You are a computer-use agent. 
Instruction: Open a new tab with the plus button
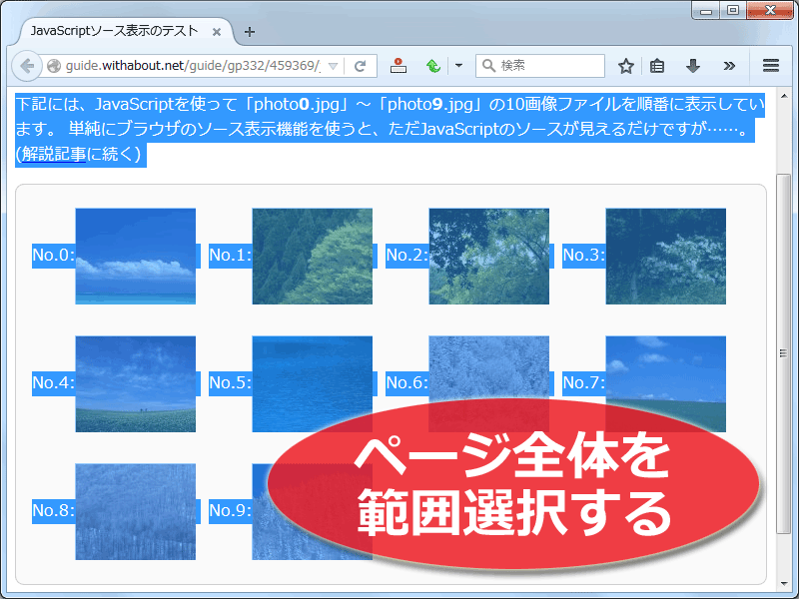click(x=250, y=31)
